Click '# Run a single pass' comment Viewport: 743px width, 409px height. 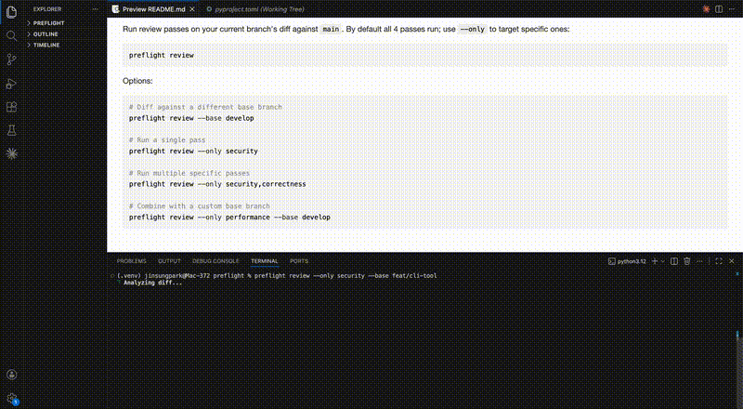point(167,140)
